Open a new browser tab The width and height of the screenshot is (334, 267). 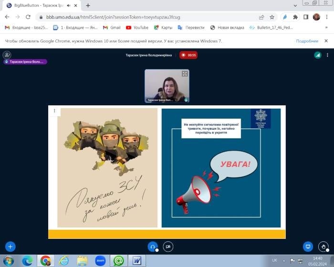coord(88,5)
